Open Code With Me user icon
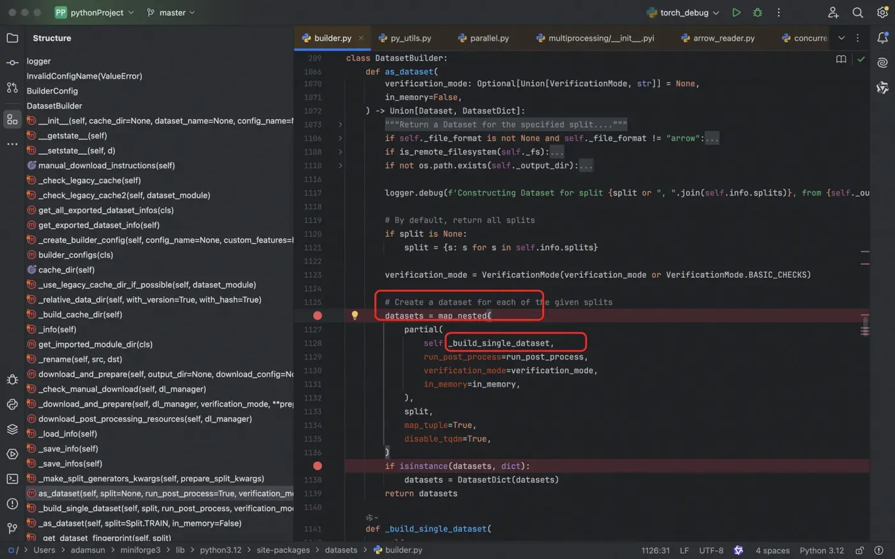The height and width of the screenshot is (559, 895). pos(833,12)
